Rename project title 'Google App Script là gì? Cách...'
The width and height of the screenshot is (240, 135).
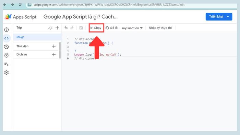[81, 17]
